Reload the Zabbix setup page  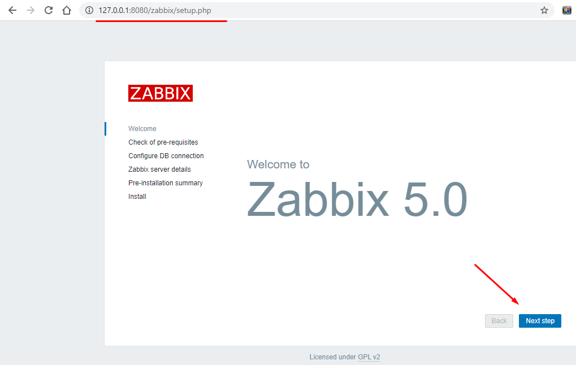pyautogui.click(x=49, y=10)
